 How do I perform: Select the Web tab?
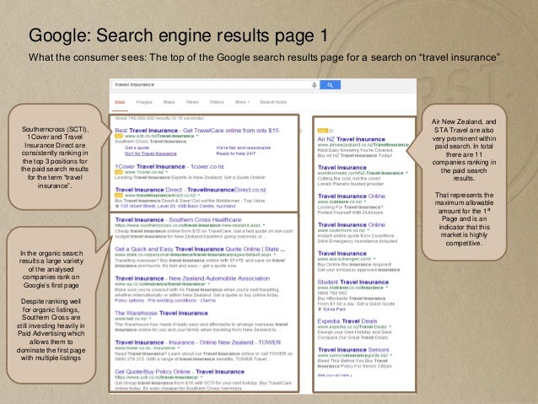tap(120, 102)
